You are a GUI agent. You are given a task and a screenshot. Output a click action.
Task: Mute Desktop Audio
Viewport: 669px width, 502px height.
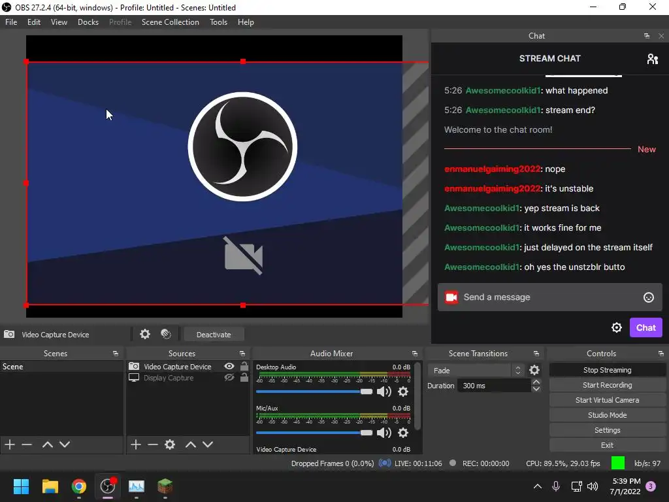coord(384,392)
